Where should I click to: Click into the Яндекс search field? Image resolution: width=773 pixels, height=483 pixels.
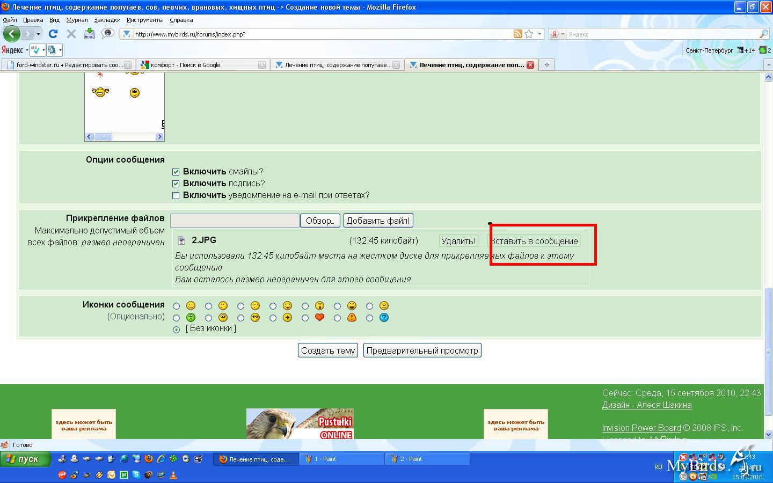pos(661,34)
